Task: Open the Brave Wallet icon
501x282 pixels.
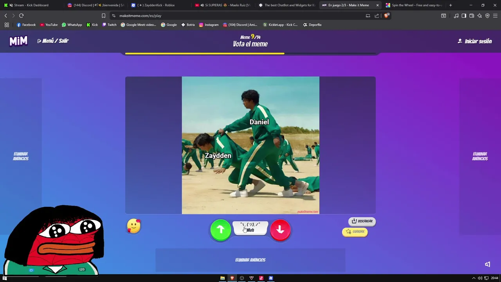Action: (472, 16)
